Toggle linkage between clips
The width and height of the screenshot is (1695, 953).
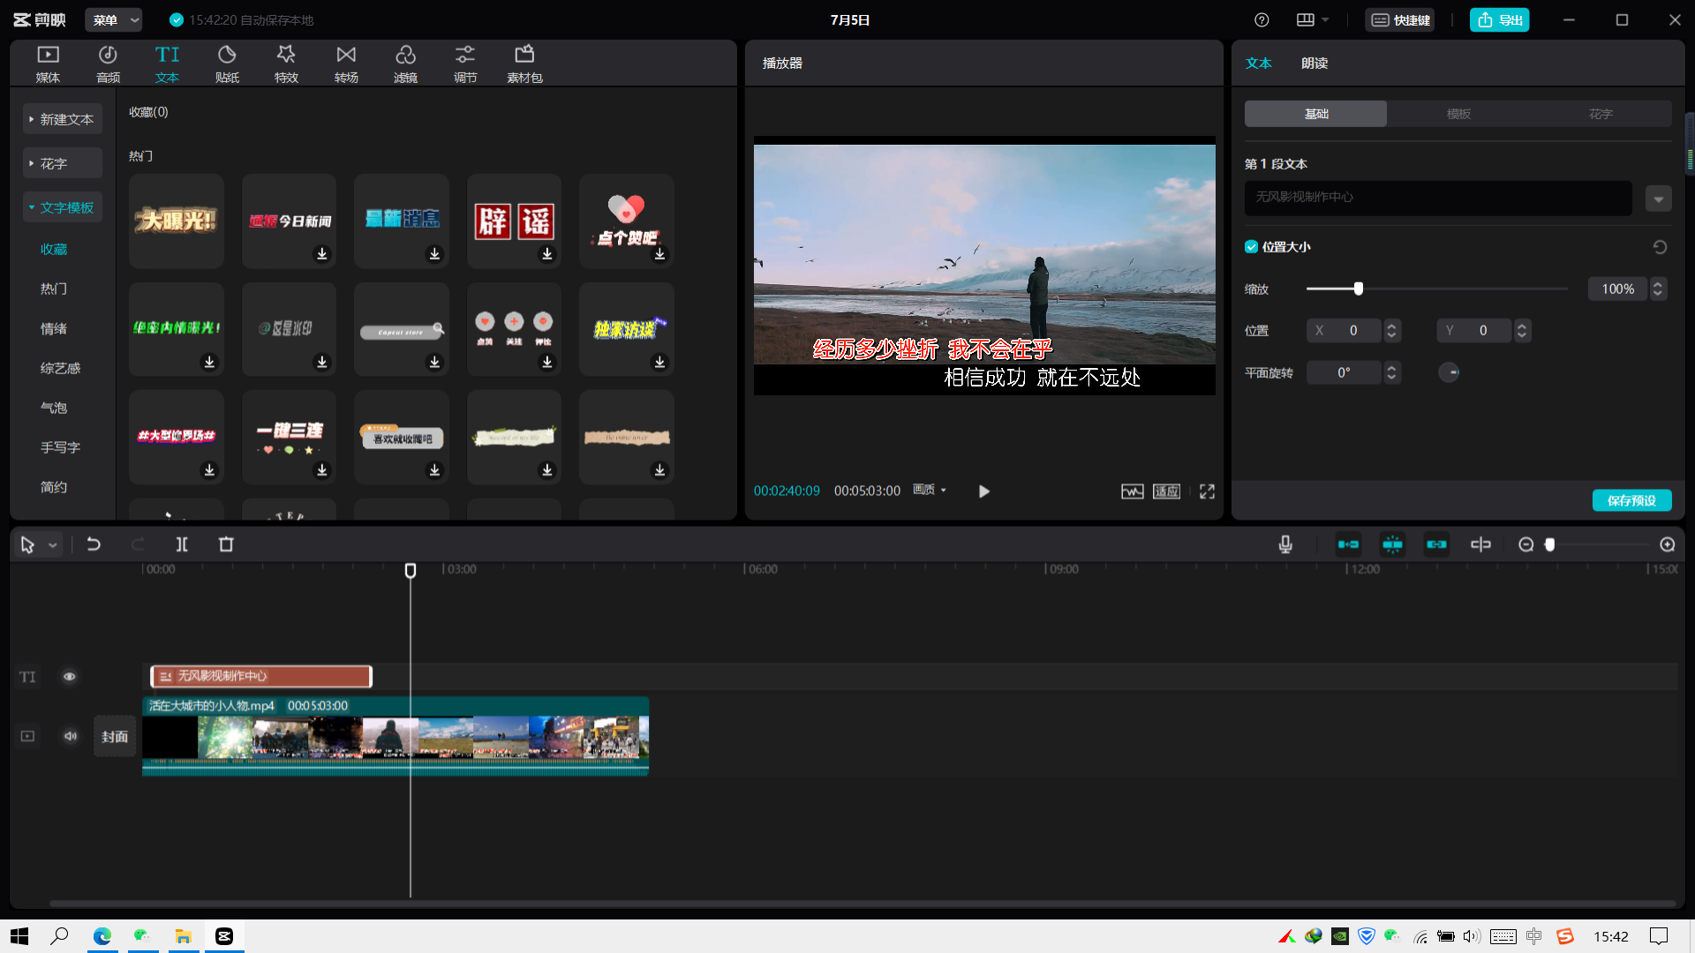1436,544
